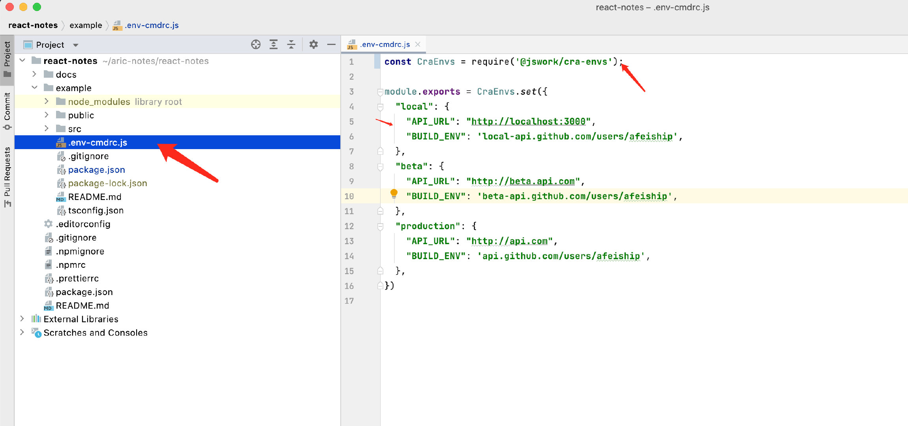This screenshot has height=426, width=908.
Task: Click the locate-in-tree crosshair icon
Action: tap(256, 45)
